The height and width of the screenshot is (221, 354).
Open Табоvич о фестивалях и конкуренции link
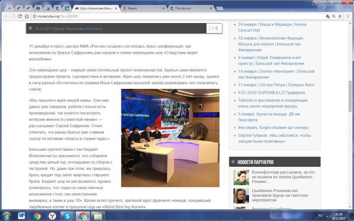click(273, 103)
